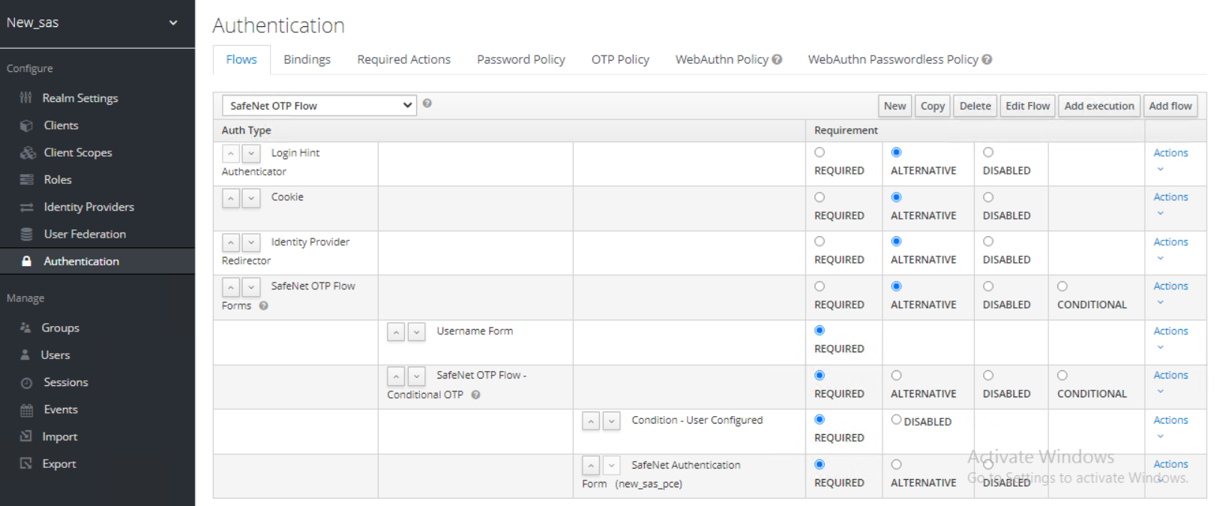
Task: Click help icon next to WebAuthn Passwordless Policy
Action: click(987, 59)
